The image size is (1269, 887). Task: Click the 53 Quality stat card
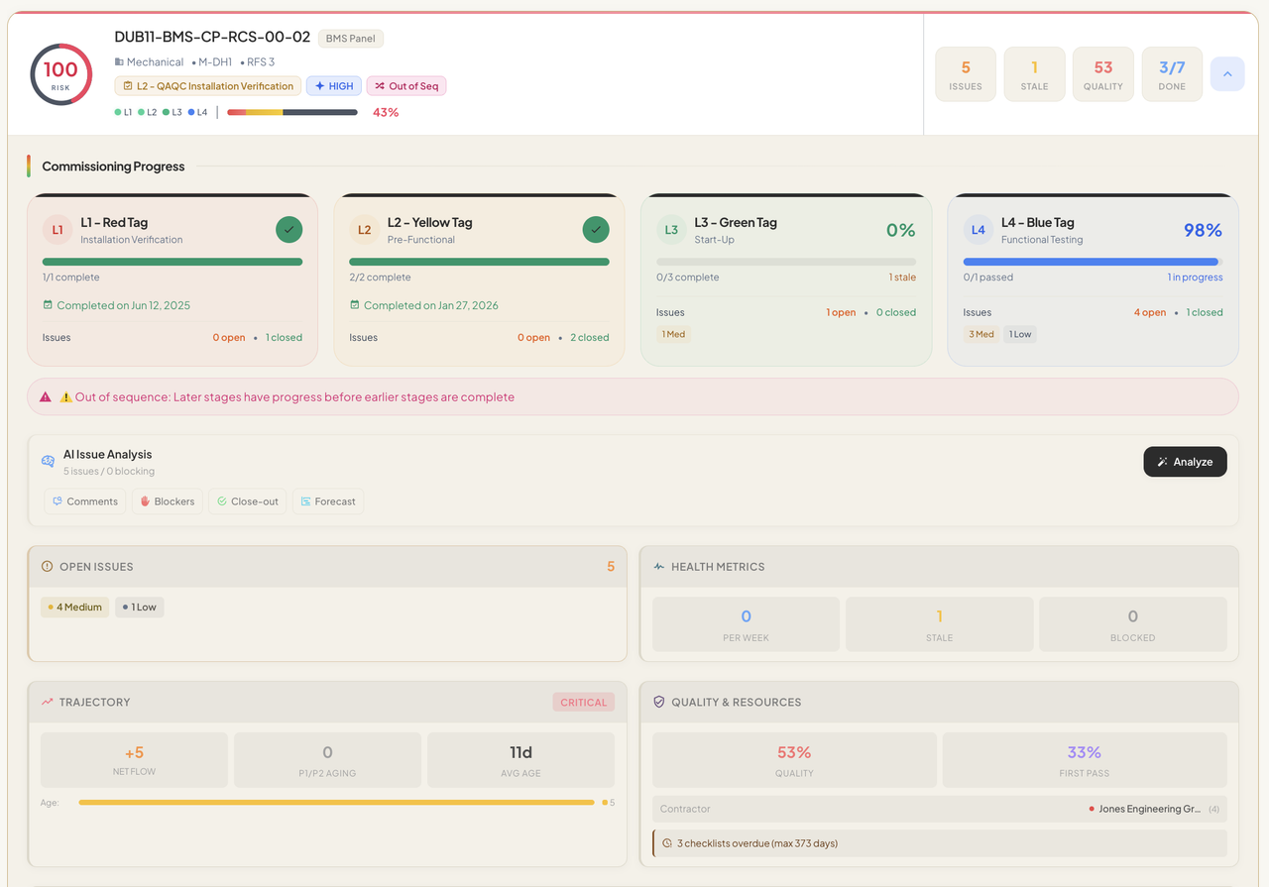1103,74
